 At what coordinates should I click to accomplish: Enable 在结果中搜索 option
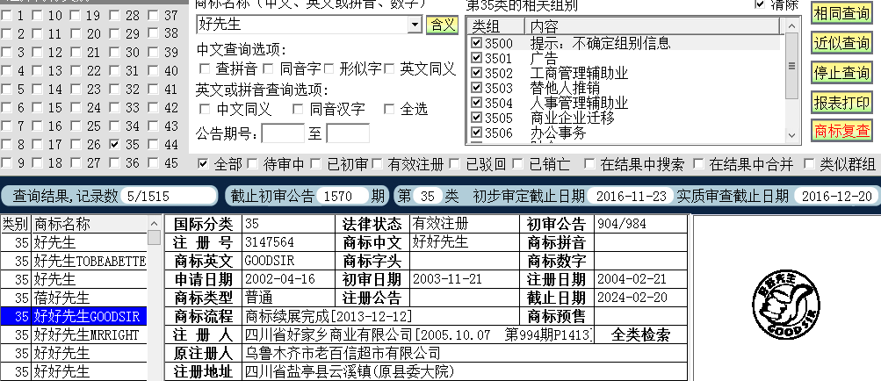(x=589, y=163)
